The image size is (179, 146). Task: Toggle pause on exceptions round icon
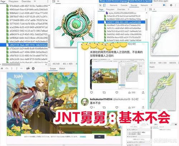point(33,69)
